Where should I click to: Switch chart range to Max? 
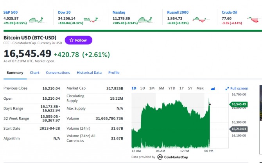pyautogui.click(x=200, y=88)
